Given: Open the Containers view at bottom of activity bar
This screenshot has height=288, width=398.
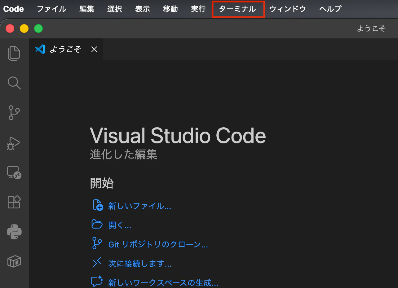Looking at the screenshot, I should coord(14,262).
